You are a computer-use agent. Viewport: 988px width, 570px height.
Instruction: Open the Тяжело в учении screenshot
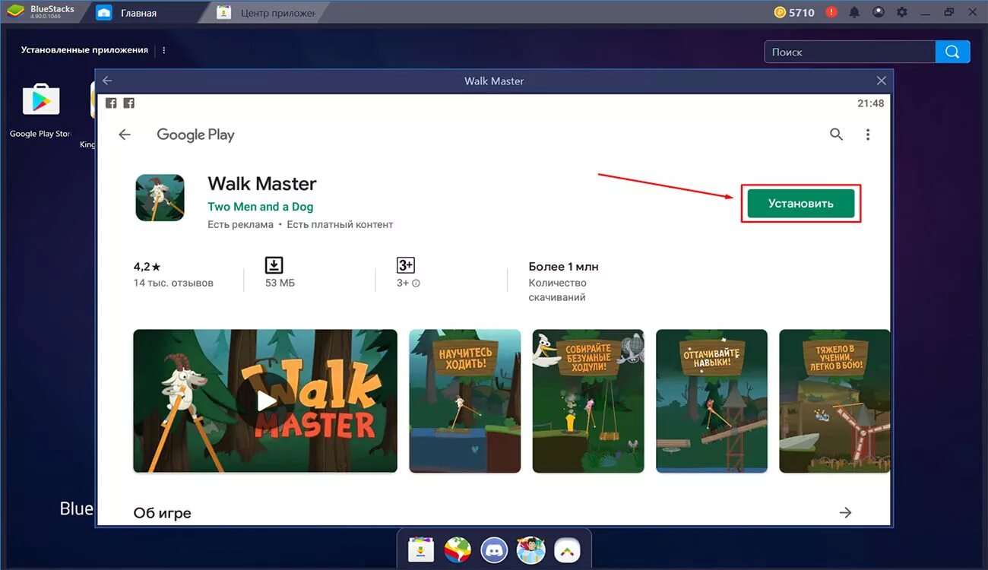click(834, 401)
